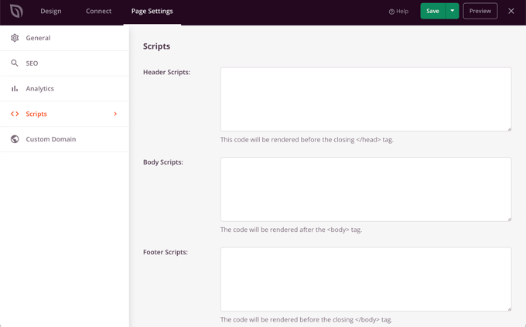526x327 pixels.
Task: Grab the Header Scripts textarea resize handle
Action: tap(509, 128)
